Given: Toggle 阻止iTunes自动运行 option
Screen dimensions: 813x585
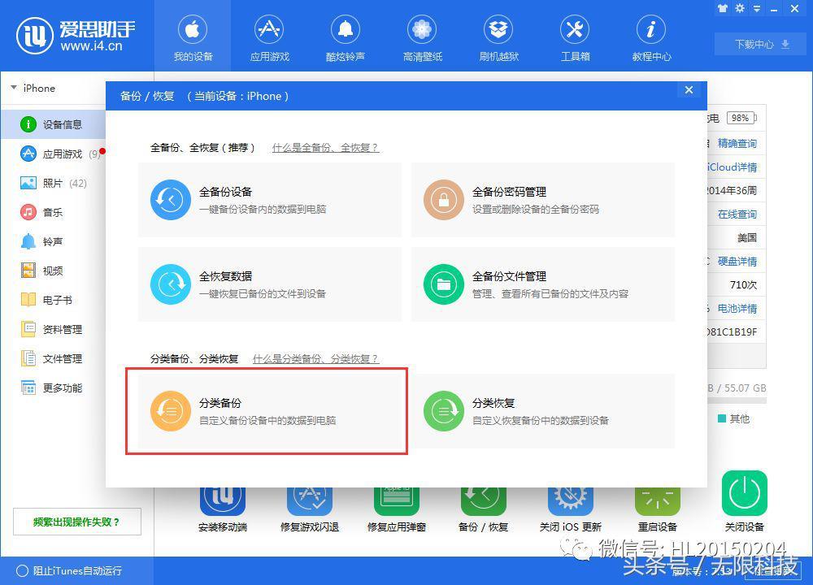Looking at the screenshot, I should (x=21, y=570).
